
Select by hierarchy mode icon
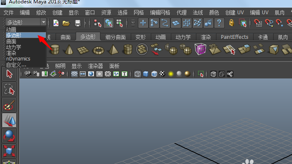(x=98, y=23)
